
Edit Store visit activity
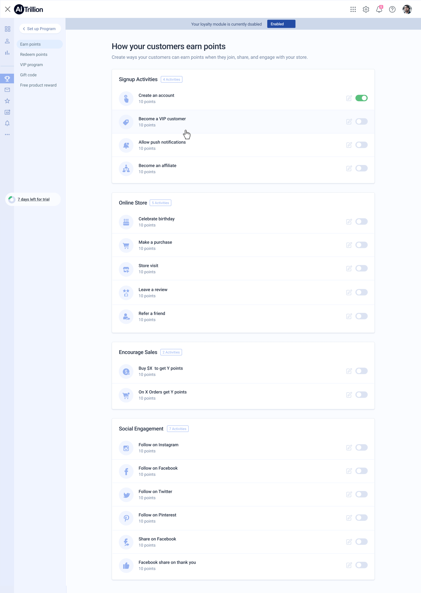coord(349,268)
